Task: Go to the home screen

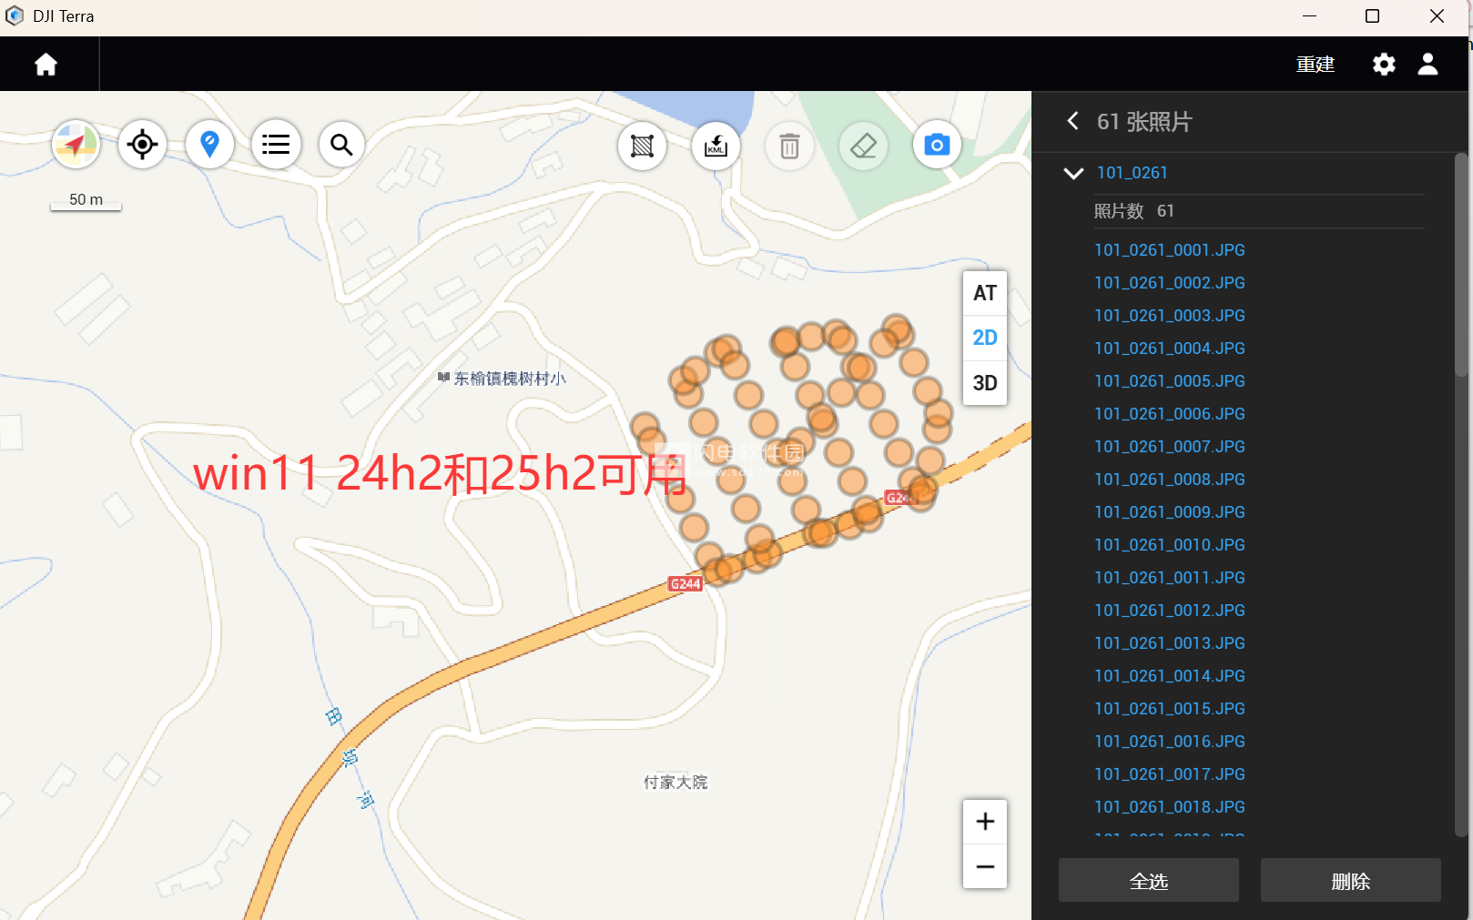Action: coord(46,65)
